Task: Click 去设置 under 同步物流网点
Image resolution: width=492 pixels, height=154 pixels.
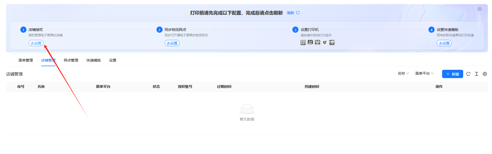Action: pos(172,43)
